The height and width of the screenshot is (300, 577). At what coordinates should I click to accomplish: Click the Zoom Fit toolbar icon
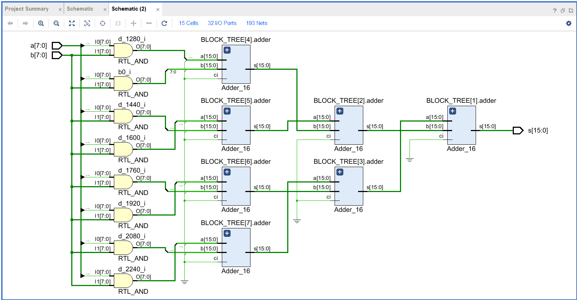(x=72, y=24)
